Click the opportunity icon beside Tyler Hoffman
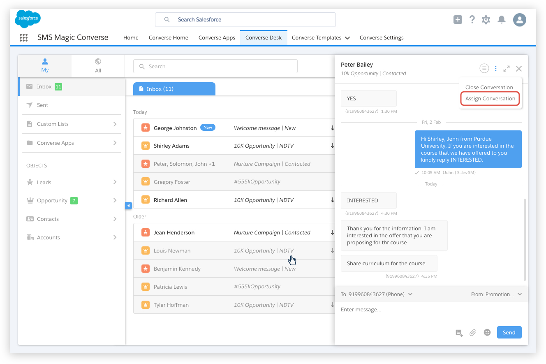Screen dimensions: 546x364 145,305
